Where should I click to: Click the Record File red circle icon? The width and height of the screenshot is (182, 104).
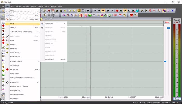tap(7, 70)
